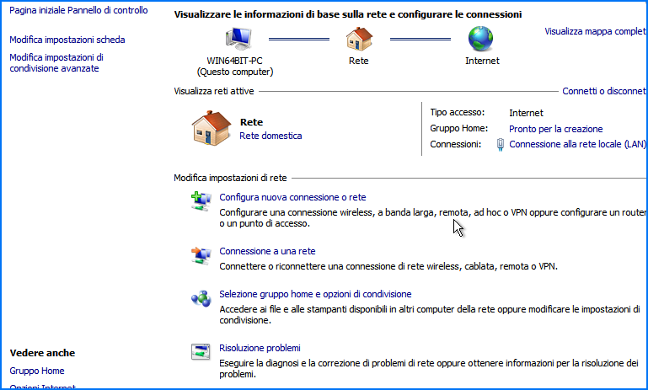
Task: Click the Configura nuova connessione icon
Action: click(201, 201)
